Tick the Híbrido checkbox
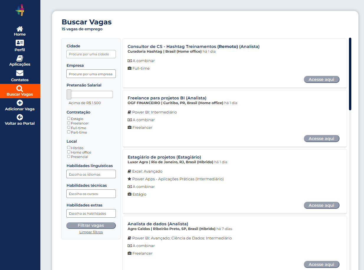The height and width of the screenshot is (270, 364). (69, 148)
